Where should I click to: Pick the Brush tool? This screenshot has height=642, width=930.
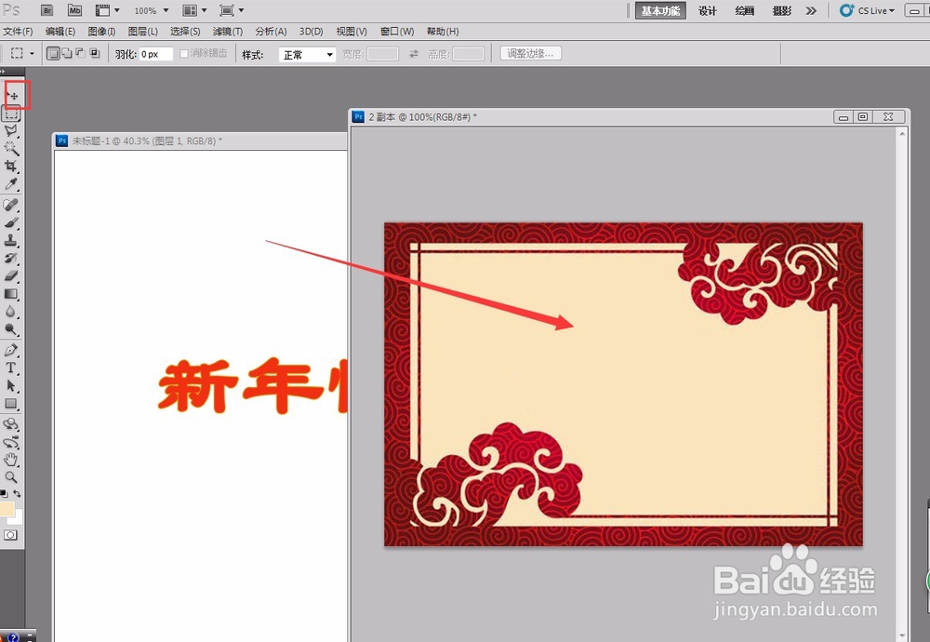tap(13, 223)
